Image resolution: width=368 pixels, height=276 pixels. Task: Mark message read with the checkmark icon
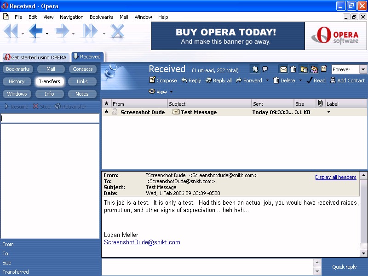point(309,80)
